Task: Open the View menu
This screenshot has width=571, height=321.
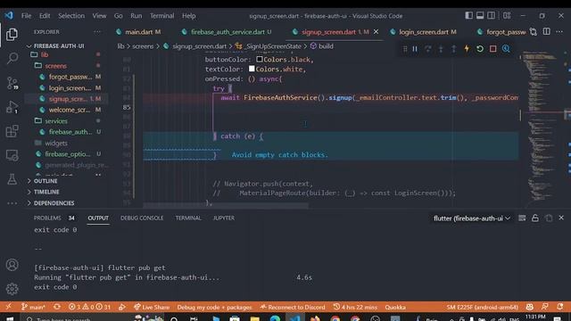Action: tap(99, 16)
